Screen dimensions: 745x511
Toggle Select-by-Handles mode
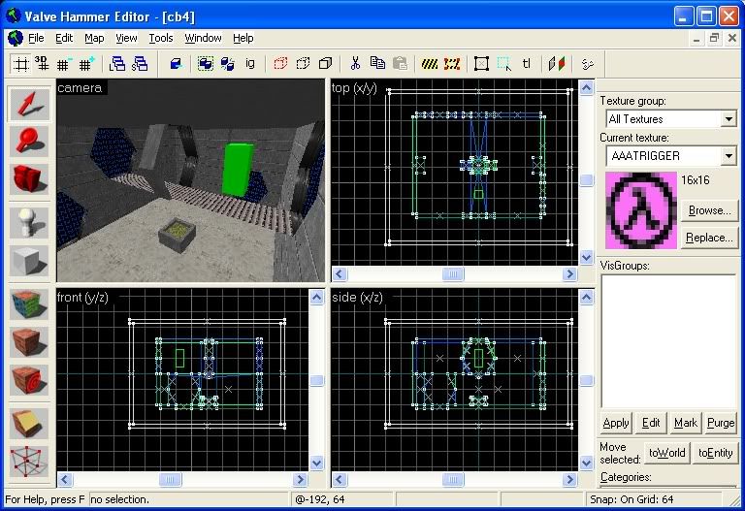(x=481, y=64)
